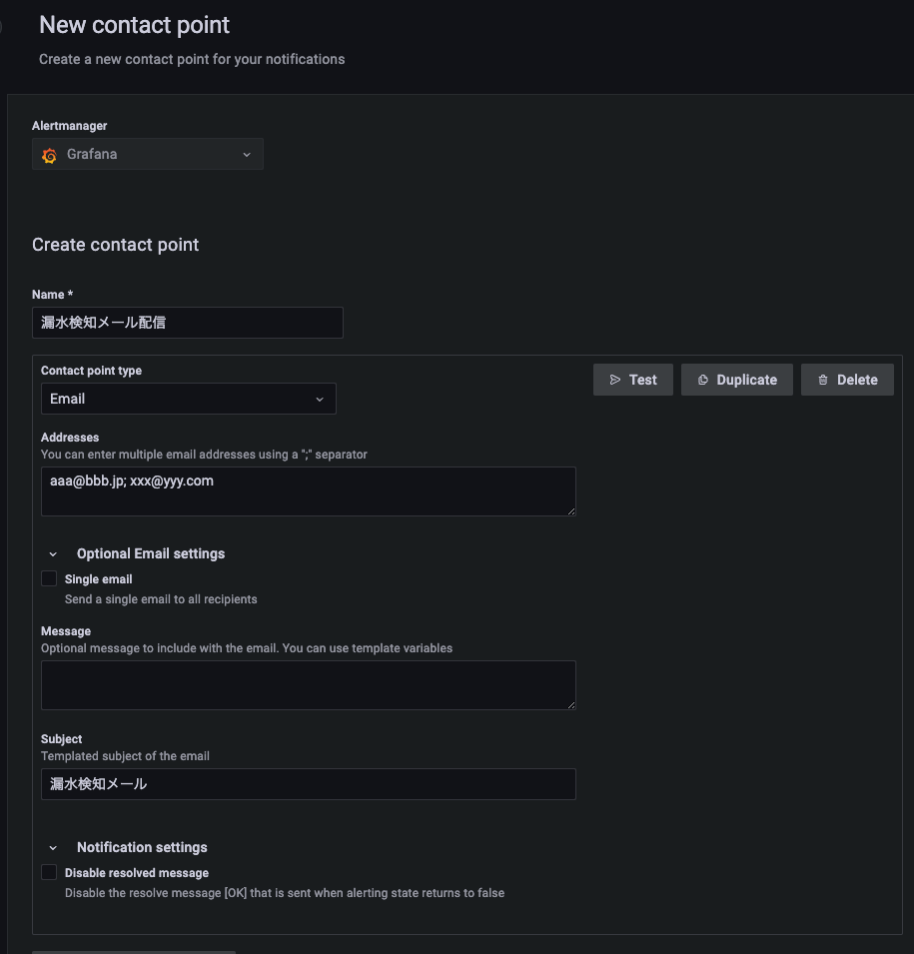Click the trash icon on Delete button
The image size is (914, 954).
823,380
